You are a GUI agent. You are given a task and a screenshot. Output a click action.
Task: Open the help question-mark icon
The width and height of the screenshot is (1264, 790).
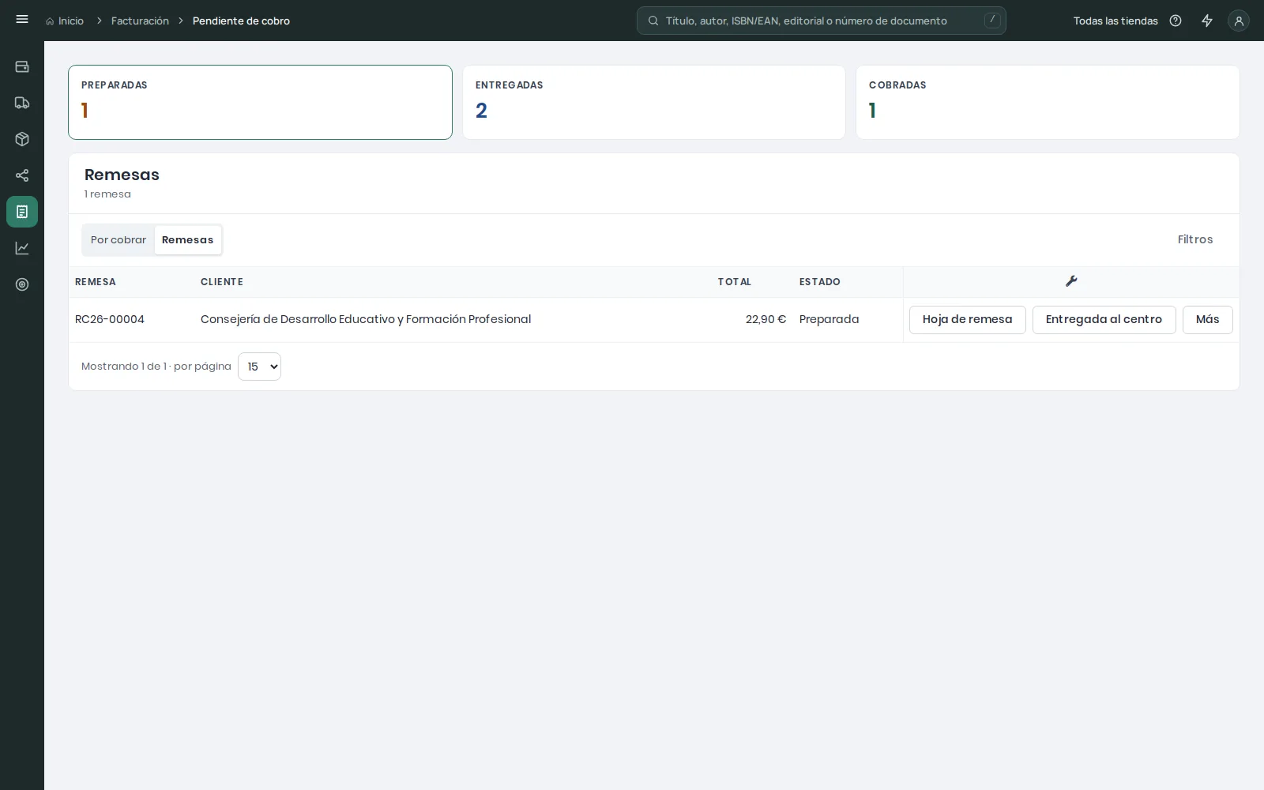[1176, 21]
